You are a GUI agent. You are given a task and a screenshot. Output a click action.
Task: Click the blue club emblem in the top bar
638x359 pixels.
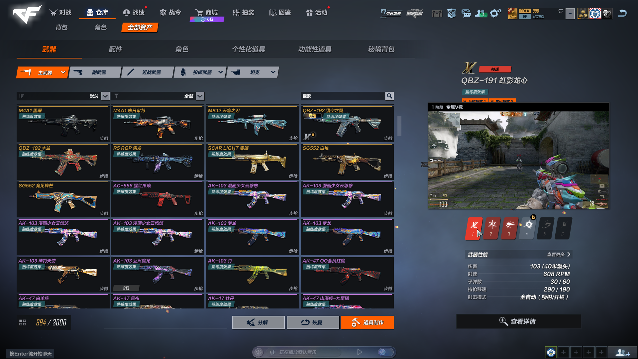point(595,14)
